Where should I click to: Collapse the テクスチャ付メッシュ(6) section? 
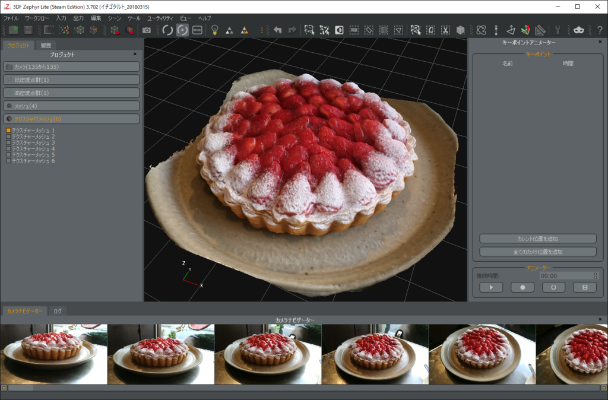(x=71, y=119)
